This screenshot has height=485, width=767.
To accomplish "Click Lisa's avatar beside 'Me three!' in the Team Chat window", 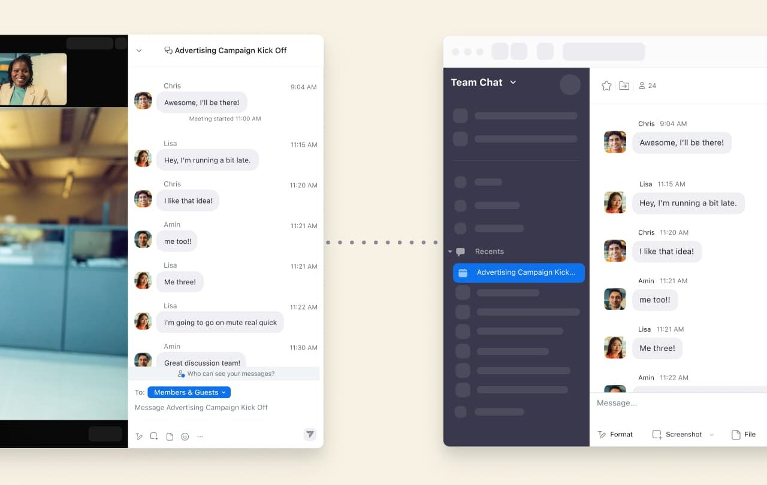I will click(x=615, y=348).
